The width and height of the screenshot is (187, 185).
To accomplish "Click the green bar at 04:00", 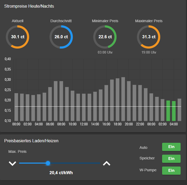I will [174, 111].
